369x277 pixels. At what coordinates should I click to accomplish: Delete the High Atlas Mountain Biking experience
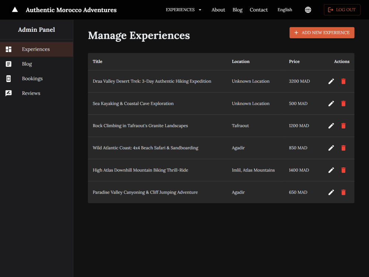[343, 170]
